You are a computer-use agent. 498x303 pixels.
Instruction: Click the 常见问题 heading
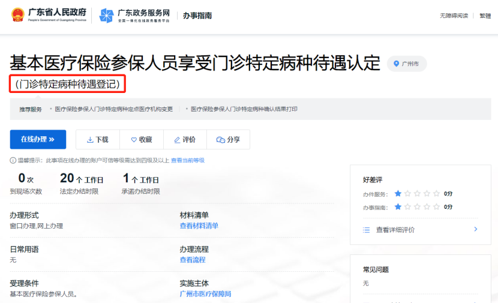[x=376, y=269]
